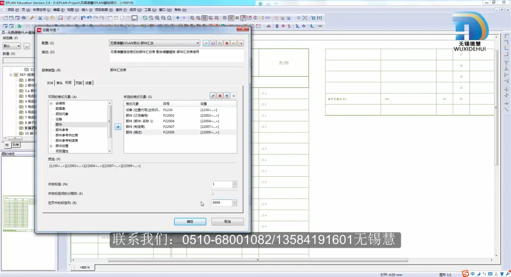Import a configuration scheme

[234, 43]
